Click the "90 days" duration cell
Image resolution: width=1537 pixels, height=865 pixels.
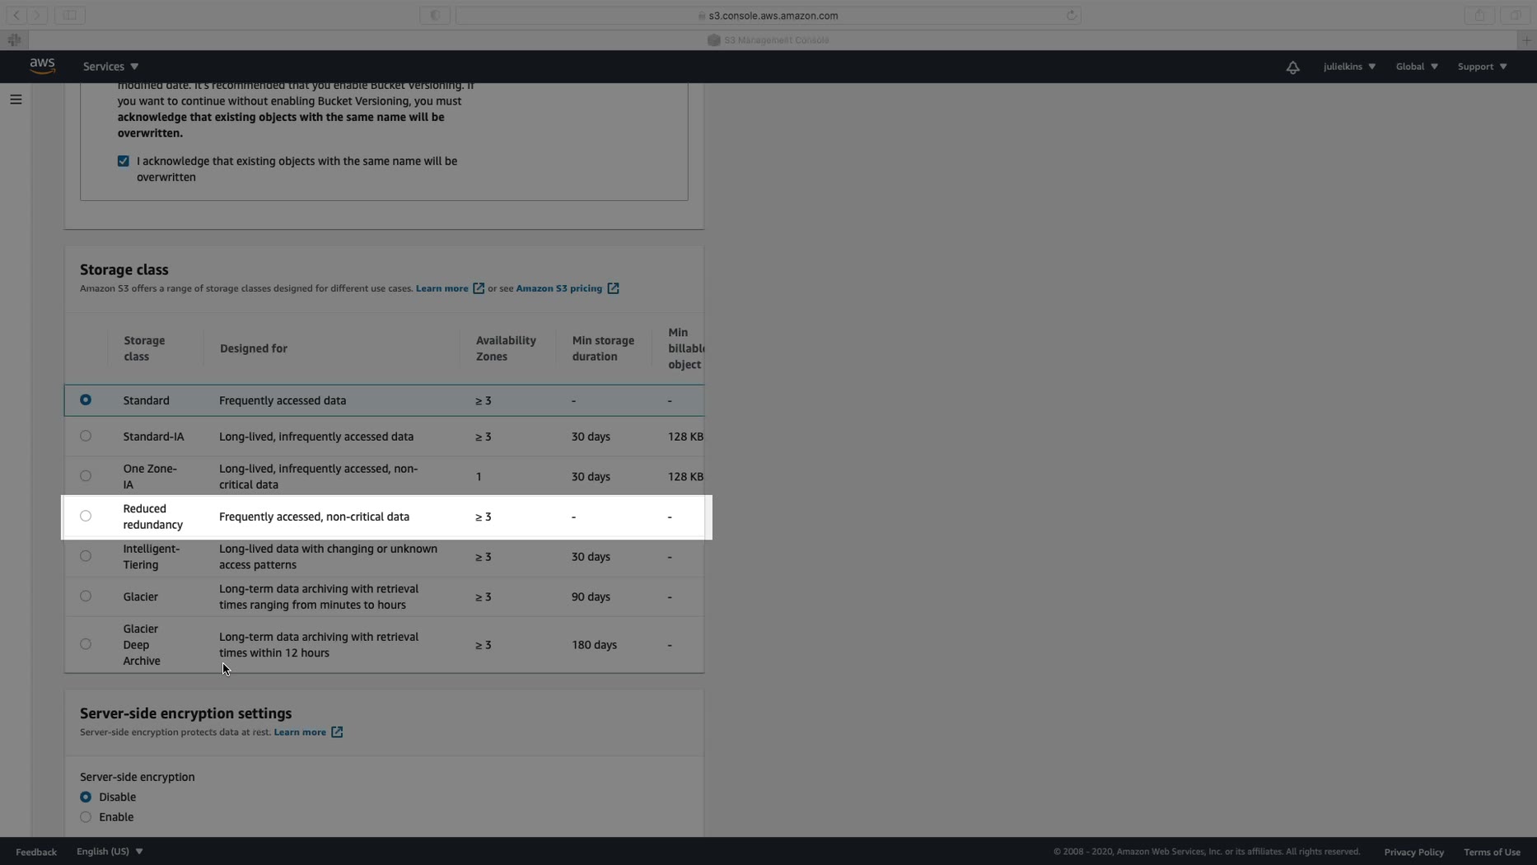(x=591, y=596)
